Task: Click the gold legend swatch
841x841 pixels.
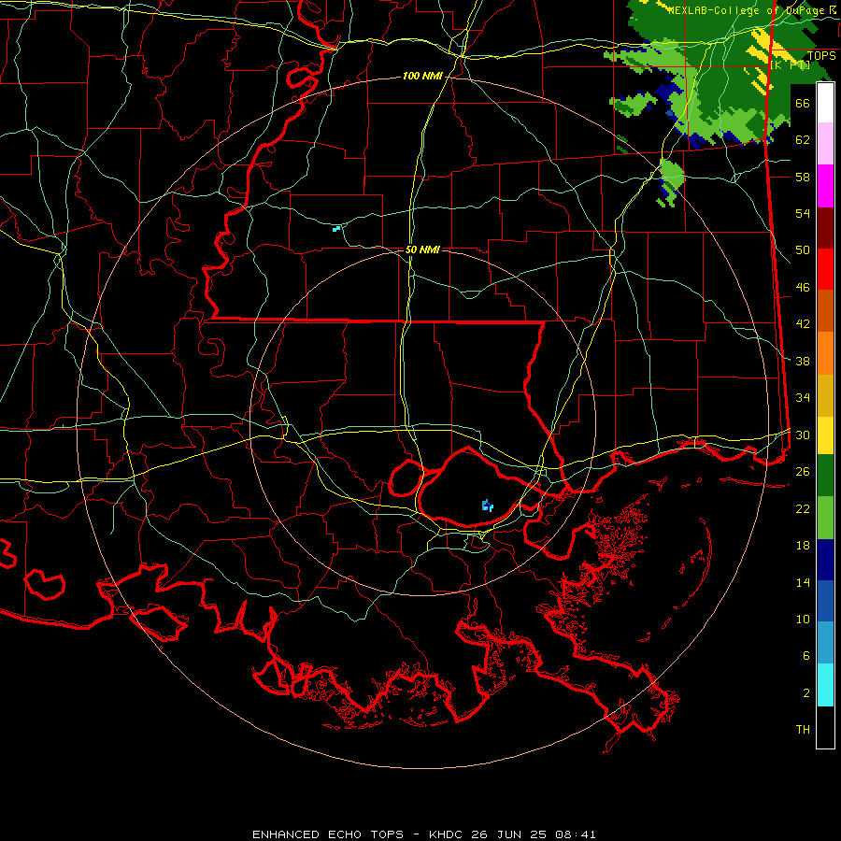Action: pos(825,395)
